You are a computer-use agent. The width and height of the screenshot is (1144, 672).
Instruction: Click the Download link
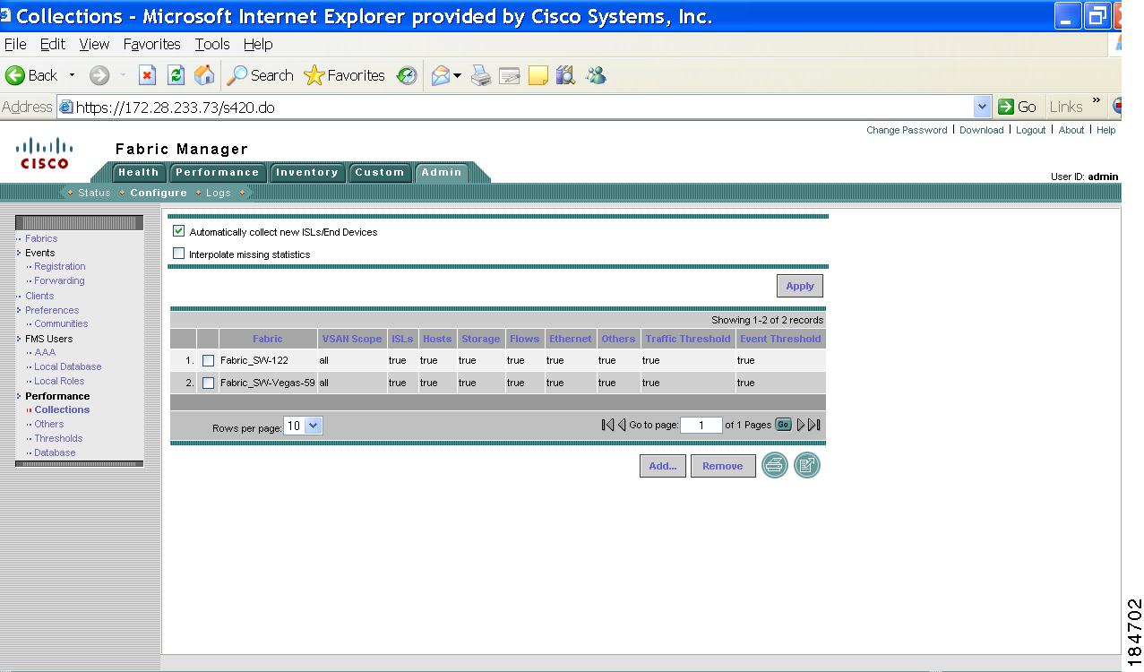point(981,130)
